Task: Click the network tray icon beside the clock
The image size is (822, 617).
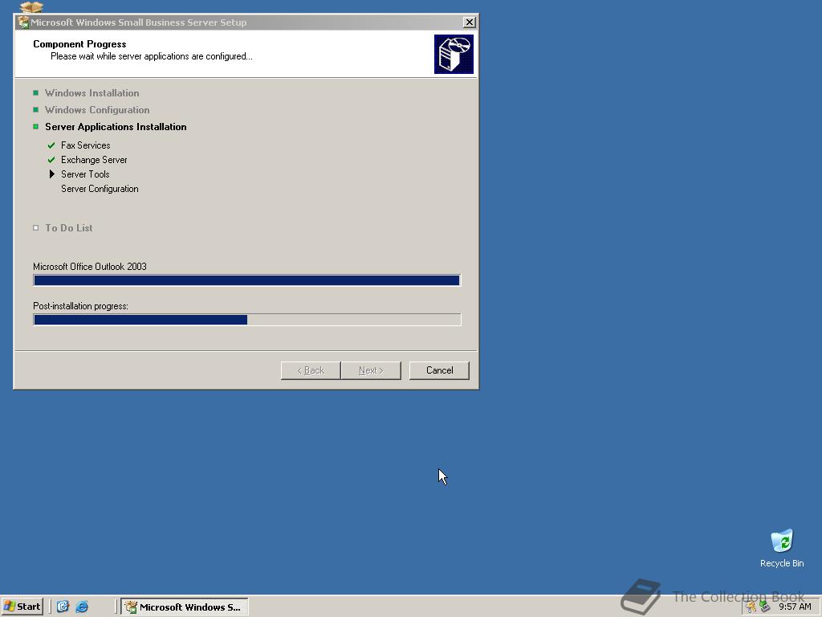Action: tap(765, 607)
